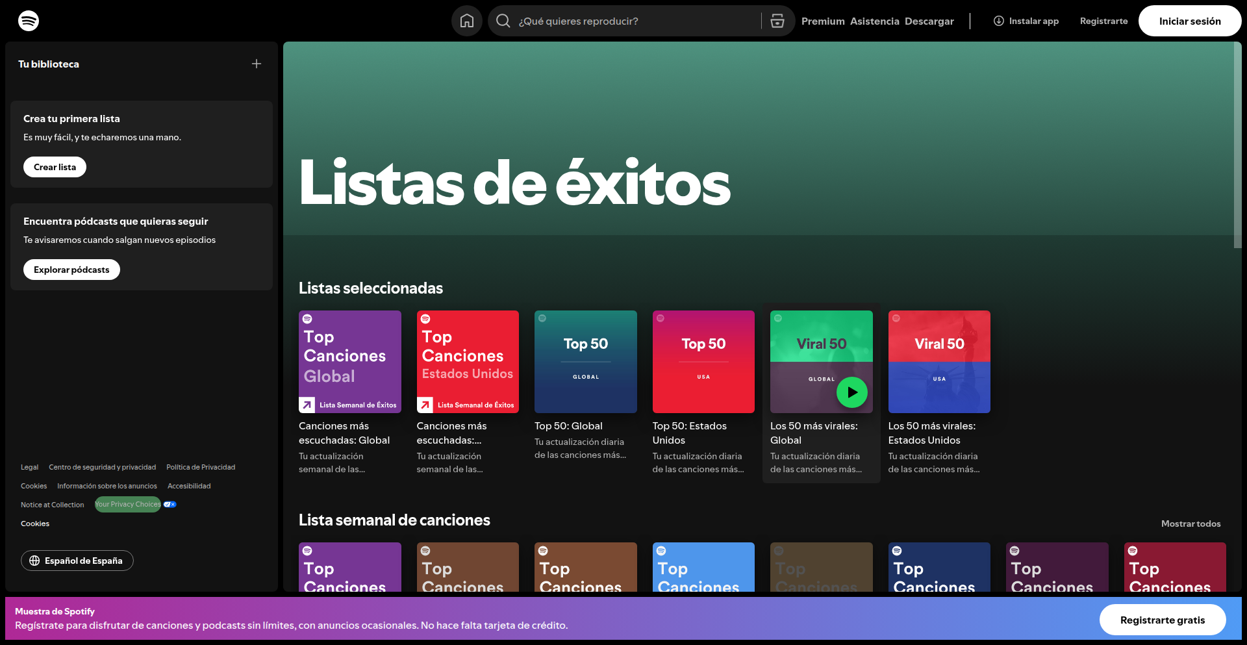Click the Spotify logo icon
Image resolution: width=1247 pixels, height=645 pixels.
tap(29, 21)
